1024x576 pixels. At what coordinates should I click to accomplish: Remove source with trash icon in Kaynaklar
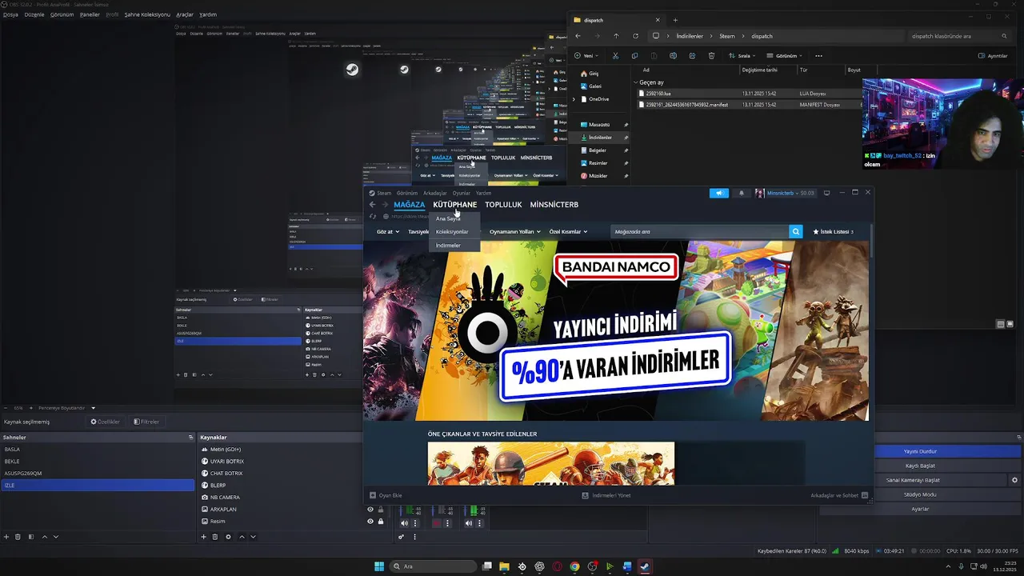click(214, 537)
